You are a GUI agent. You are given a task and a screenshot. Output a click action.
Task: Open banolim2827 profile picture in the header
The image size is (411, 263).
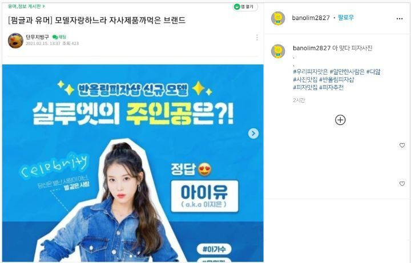click(278, 18)
